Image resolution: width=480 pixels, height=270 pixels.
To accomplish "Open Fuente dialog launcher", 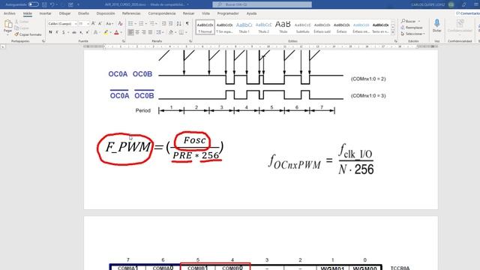I will tap(123, 41).
